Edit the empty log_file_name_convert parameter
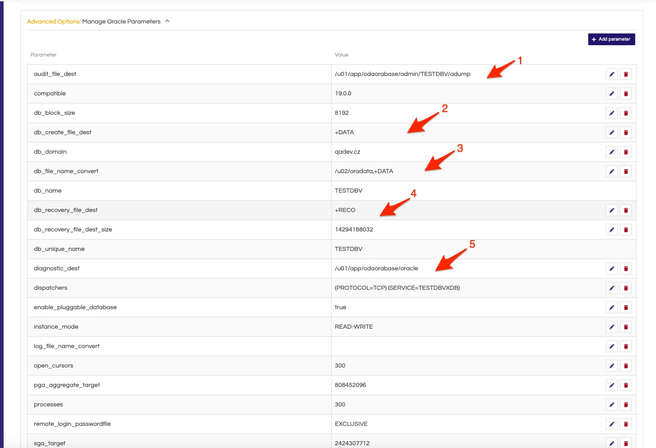 click(x=611, y=346)
